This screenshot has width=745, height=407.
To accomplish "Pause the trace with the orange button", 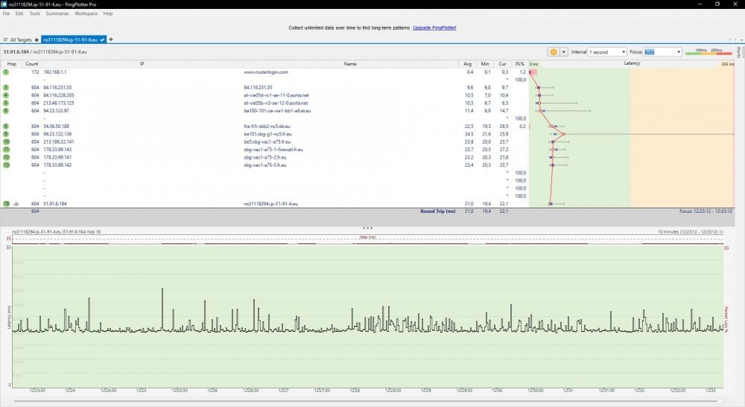I will [x=554, y=52].
